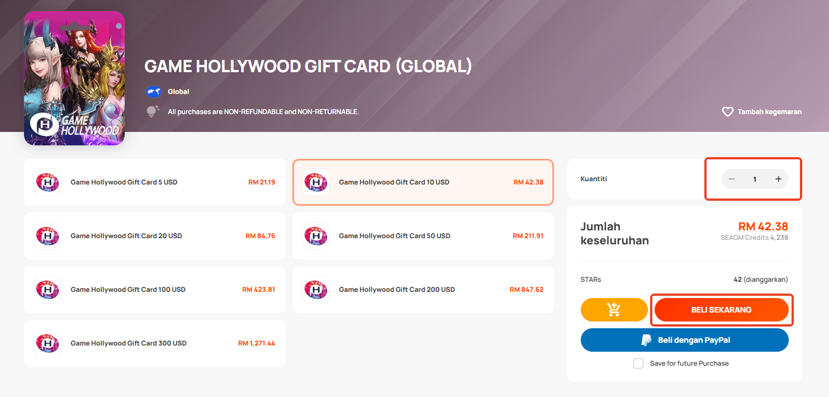This screenshot has width=829, height=397.
Task: Click the Game Hollywood gift card cover image
Action: [x=74, y=78]
